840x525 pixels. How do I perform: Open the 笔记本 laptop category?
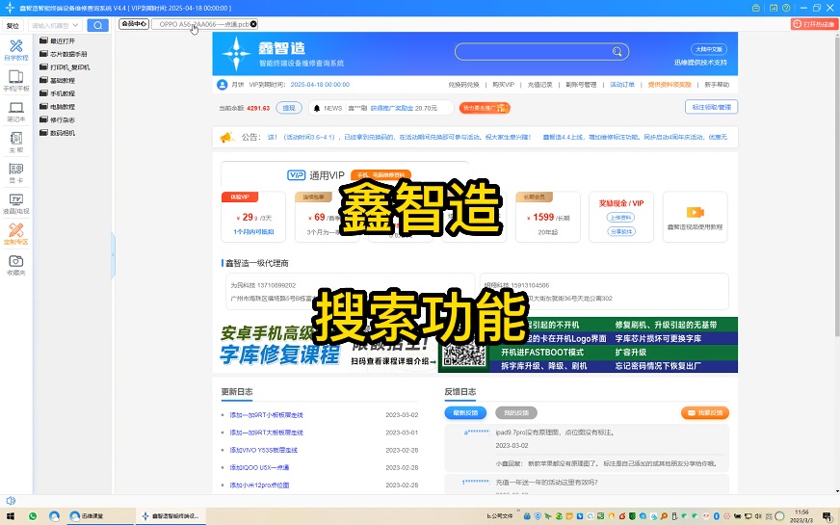tap(15, 111)
